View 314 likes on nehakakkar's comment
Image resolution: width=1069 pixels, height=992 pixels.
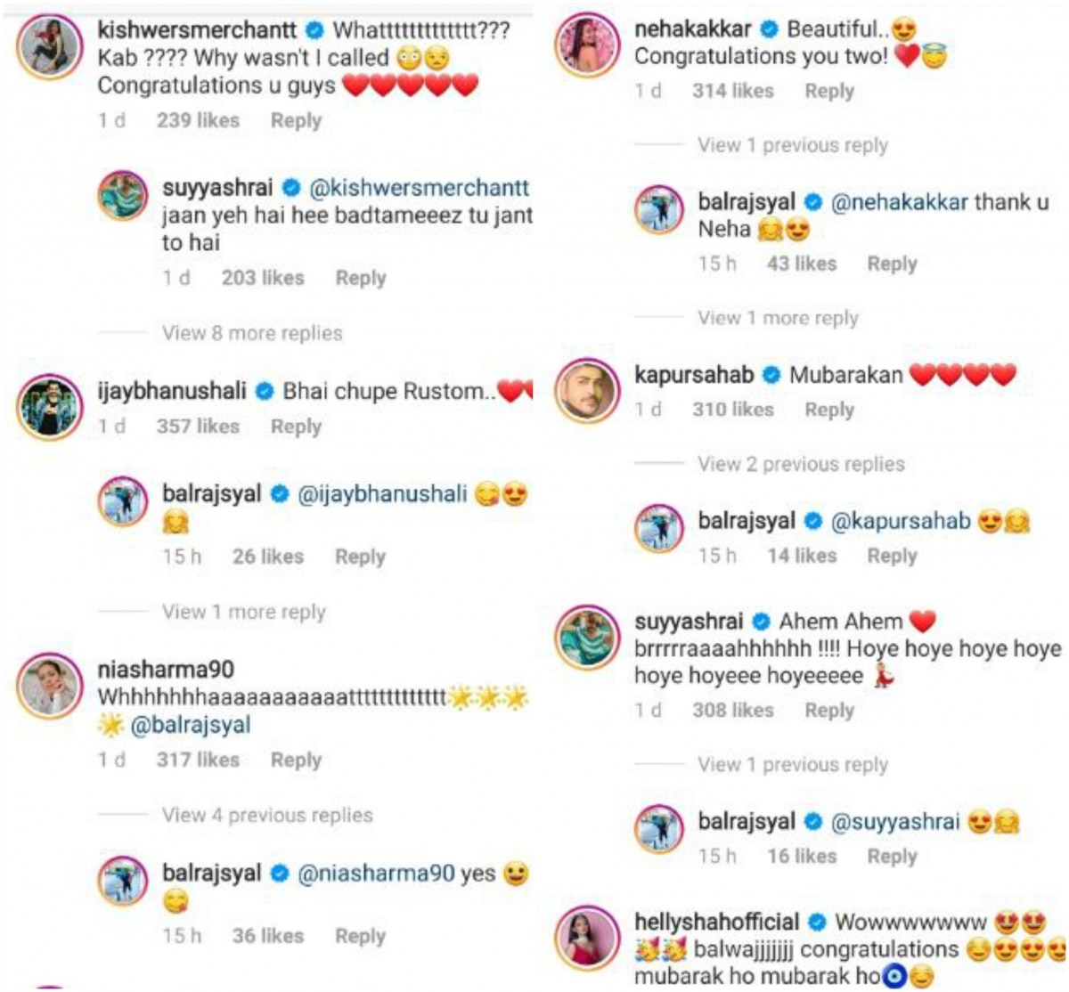coord(733,91)
